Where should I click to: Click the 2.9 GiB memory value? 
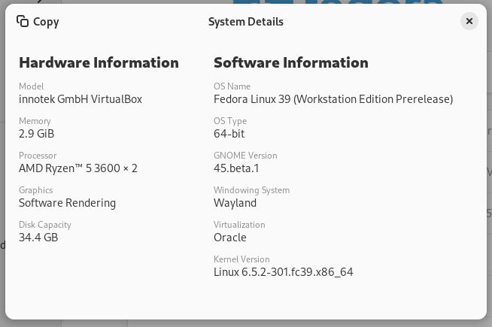coord(36,134)
